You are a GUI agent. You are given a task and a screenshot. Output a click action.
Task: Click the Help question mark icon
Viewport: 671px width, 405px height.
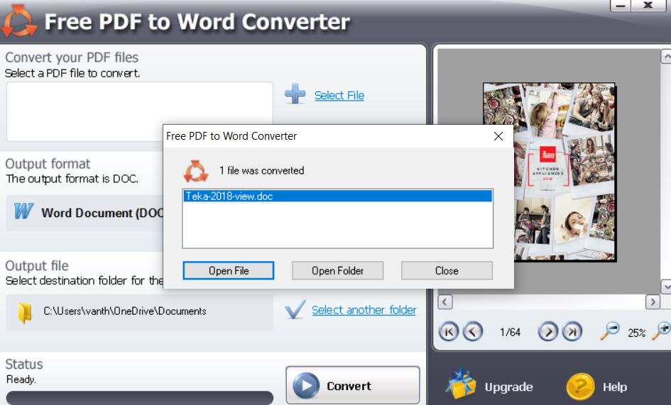(x=580, y=386)
